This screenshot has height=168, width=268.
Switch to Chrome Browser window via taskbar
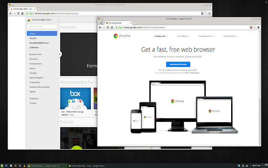point(47,166)
